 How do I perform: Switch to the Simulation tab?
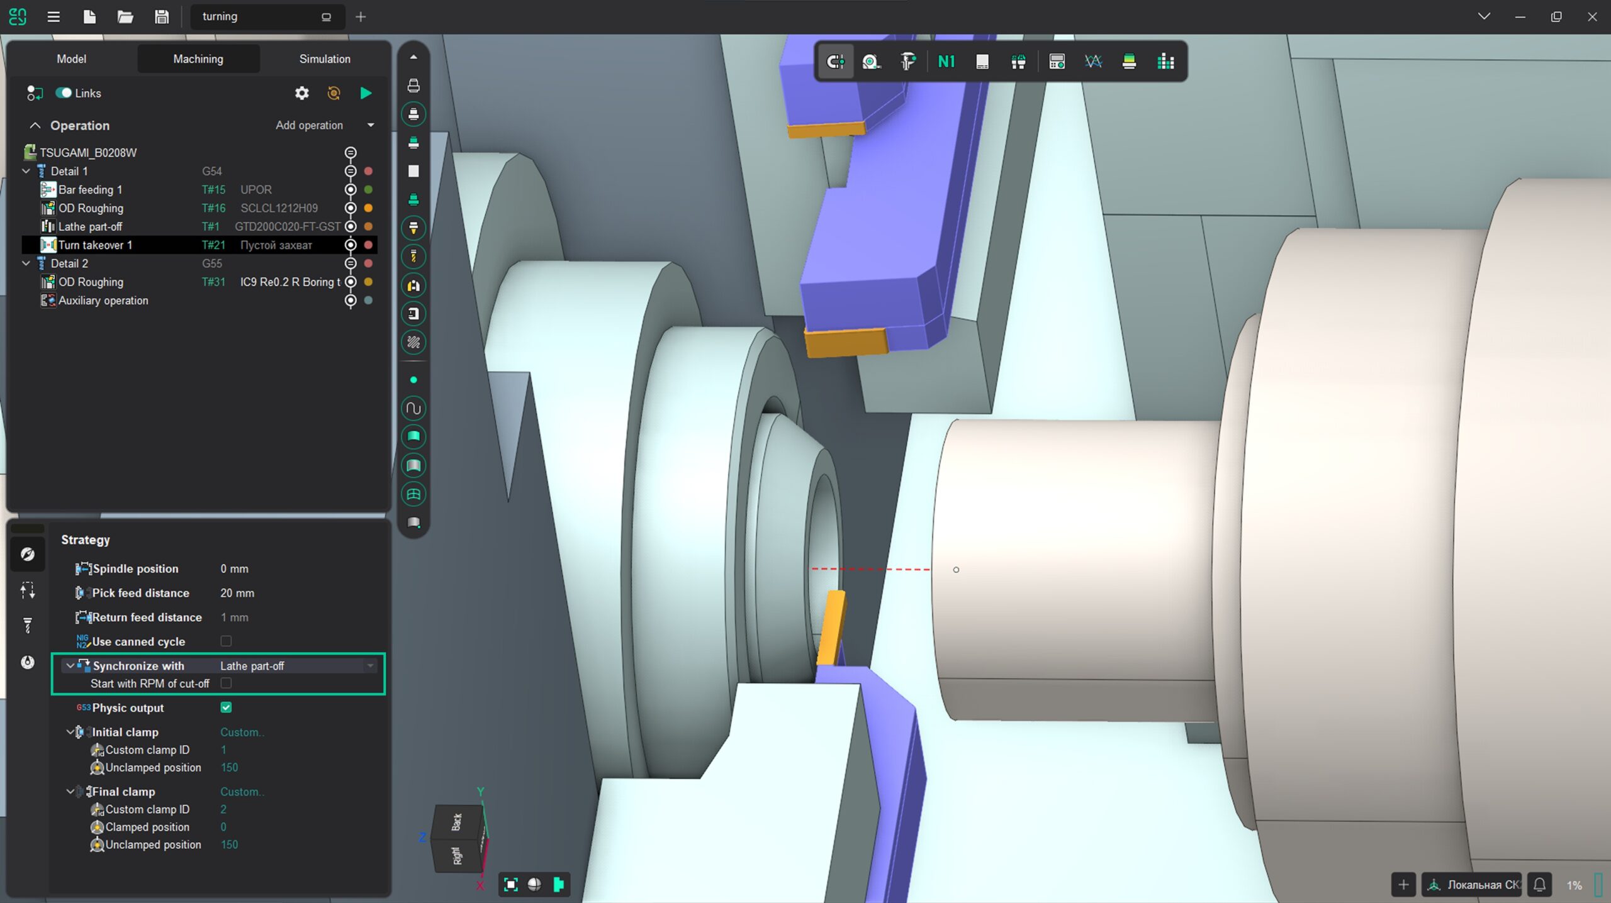click(x=325, y=59)
